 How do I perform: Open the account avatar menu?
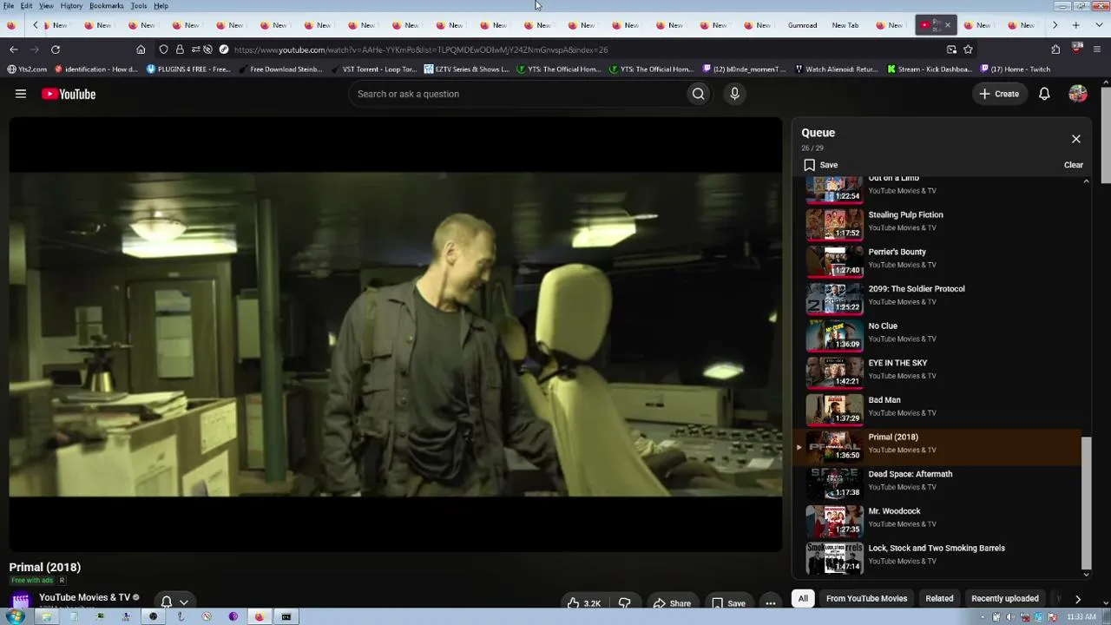coord(1078,94)
